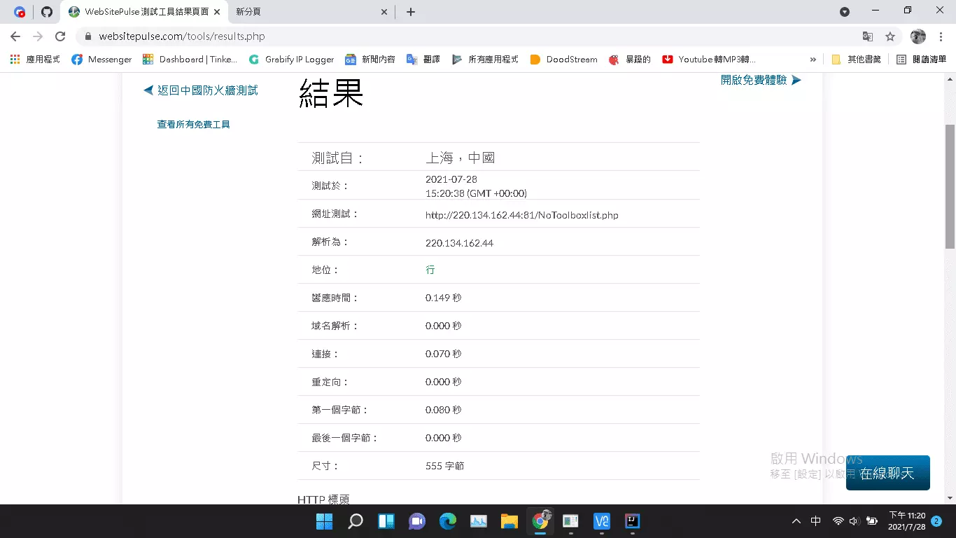Expand the tab search dropdown
Viewport: 956px width, 538px height.
click(845, 12)
